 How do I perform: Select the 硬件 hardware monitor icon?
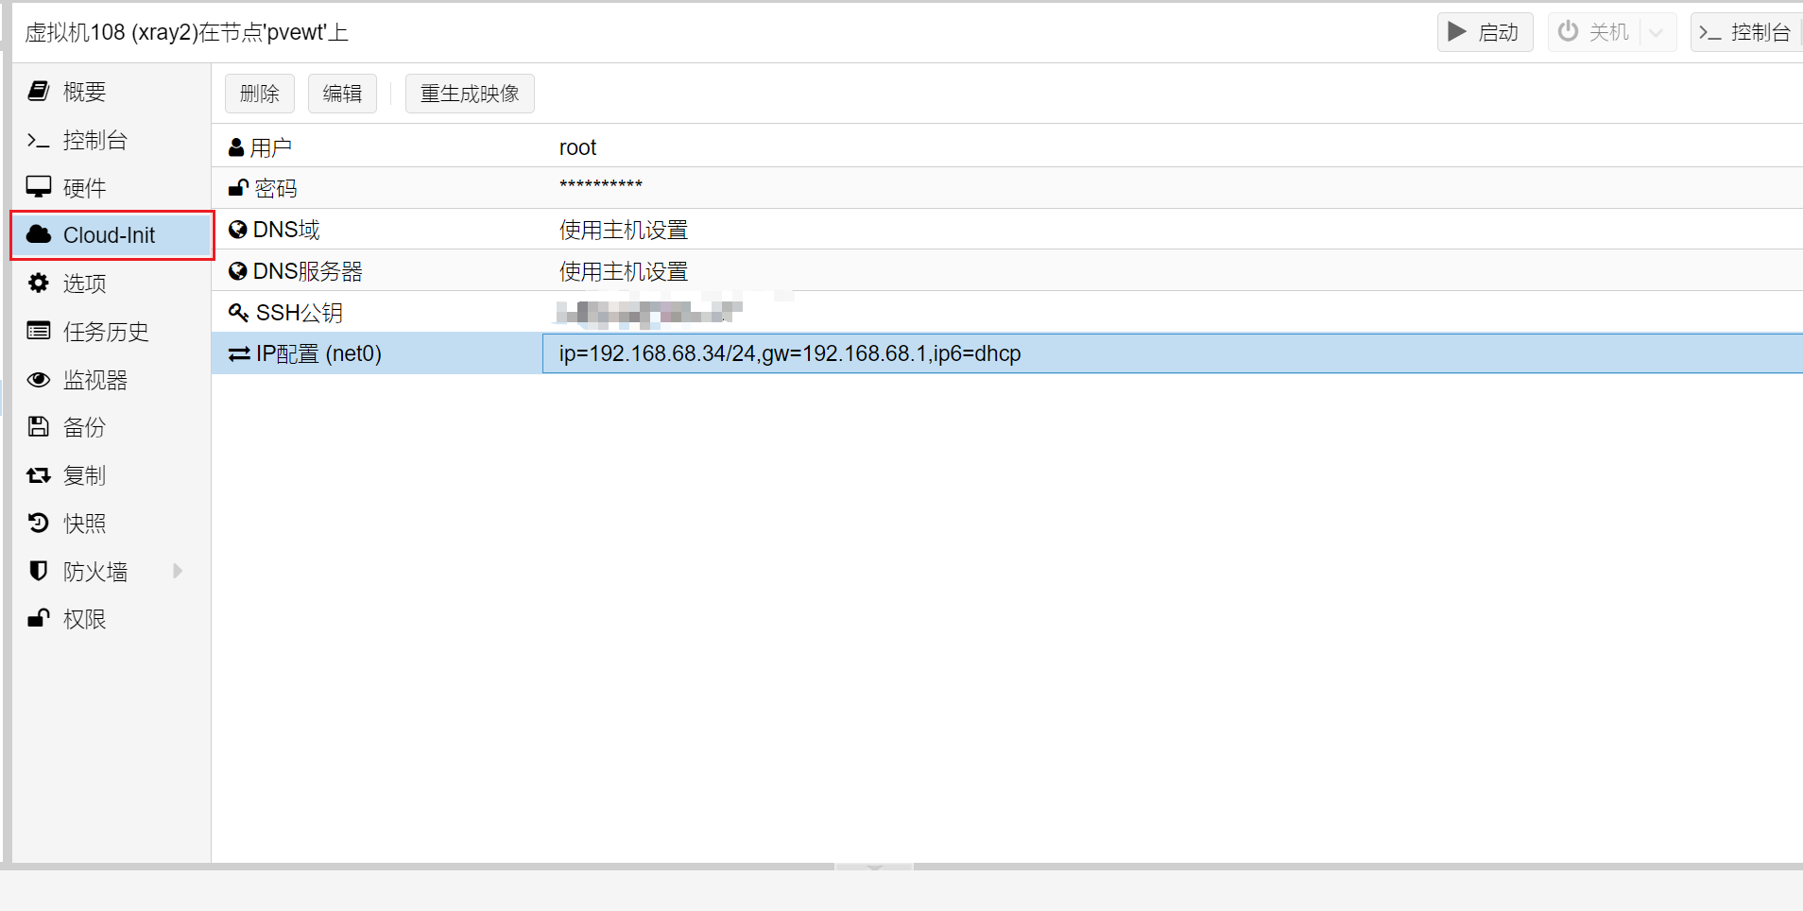click(38, 187)
